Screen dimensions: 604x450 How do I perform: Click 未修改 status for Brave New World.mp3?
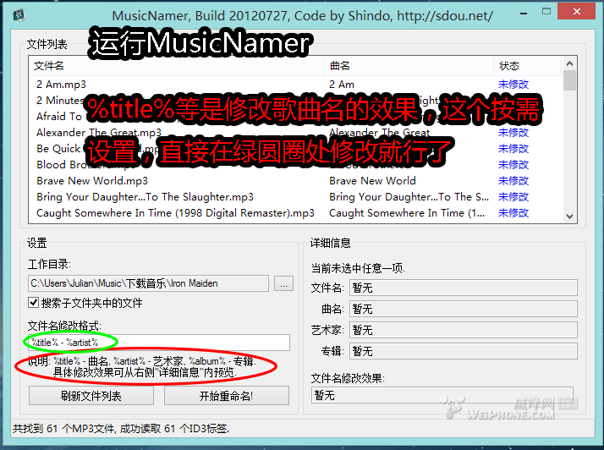coord(513,181)
